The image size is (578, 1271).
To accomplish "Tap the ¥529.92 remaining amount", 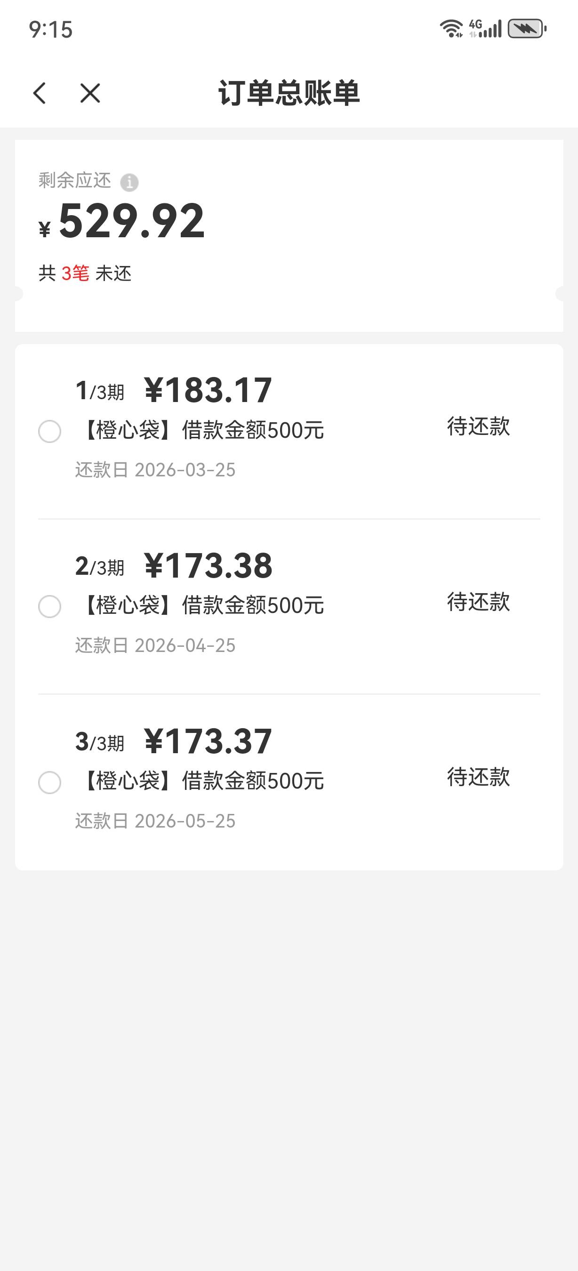I will [x=131, y=222].
